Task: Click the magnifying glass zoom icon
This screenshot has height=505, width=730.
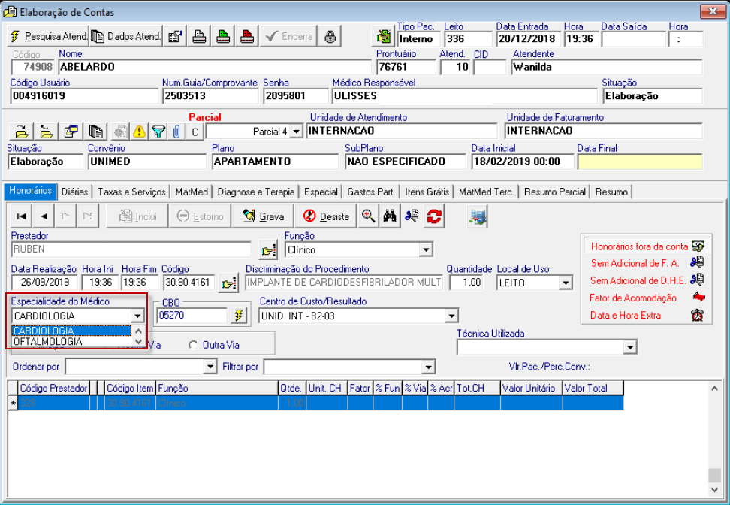Action: [368, 216]
